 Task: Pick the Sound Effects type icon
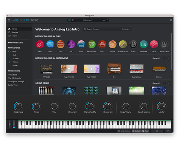pos(164,44)
